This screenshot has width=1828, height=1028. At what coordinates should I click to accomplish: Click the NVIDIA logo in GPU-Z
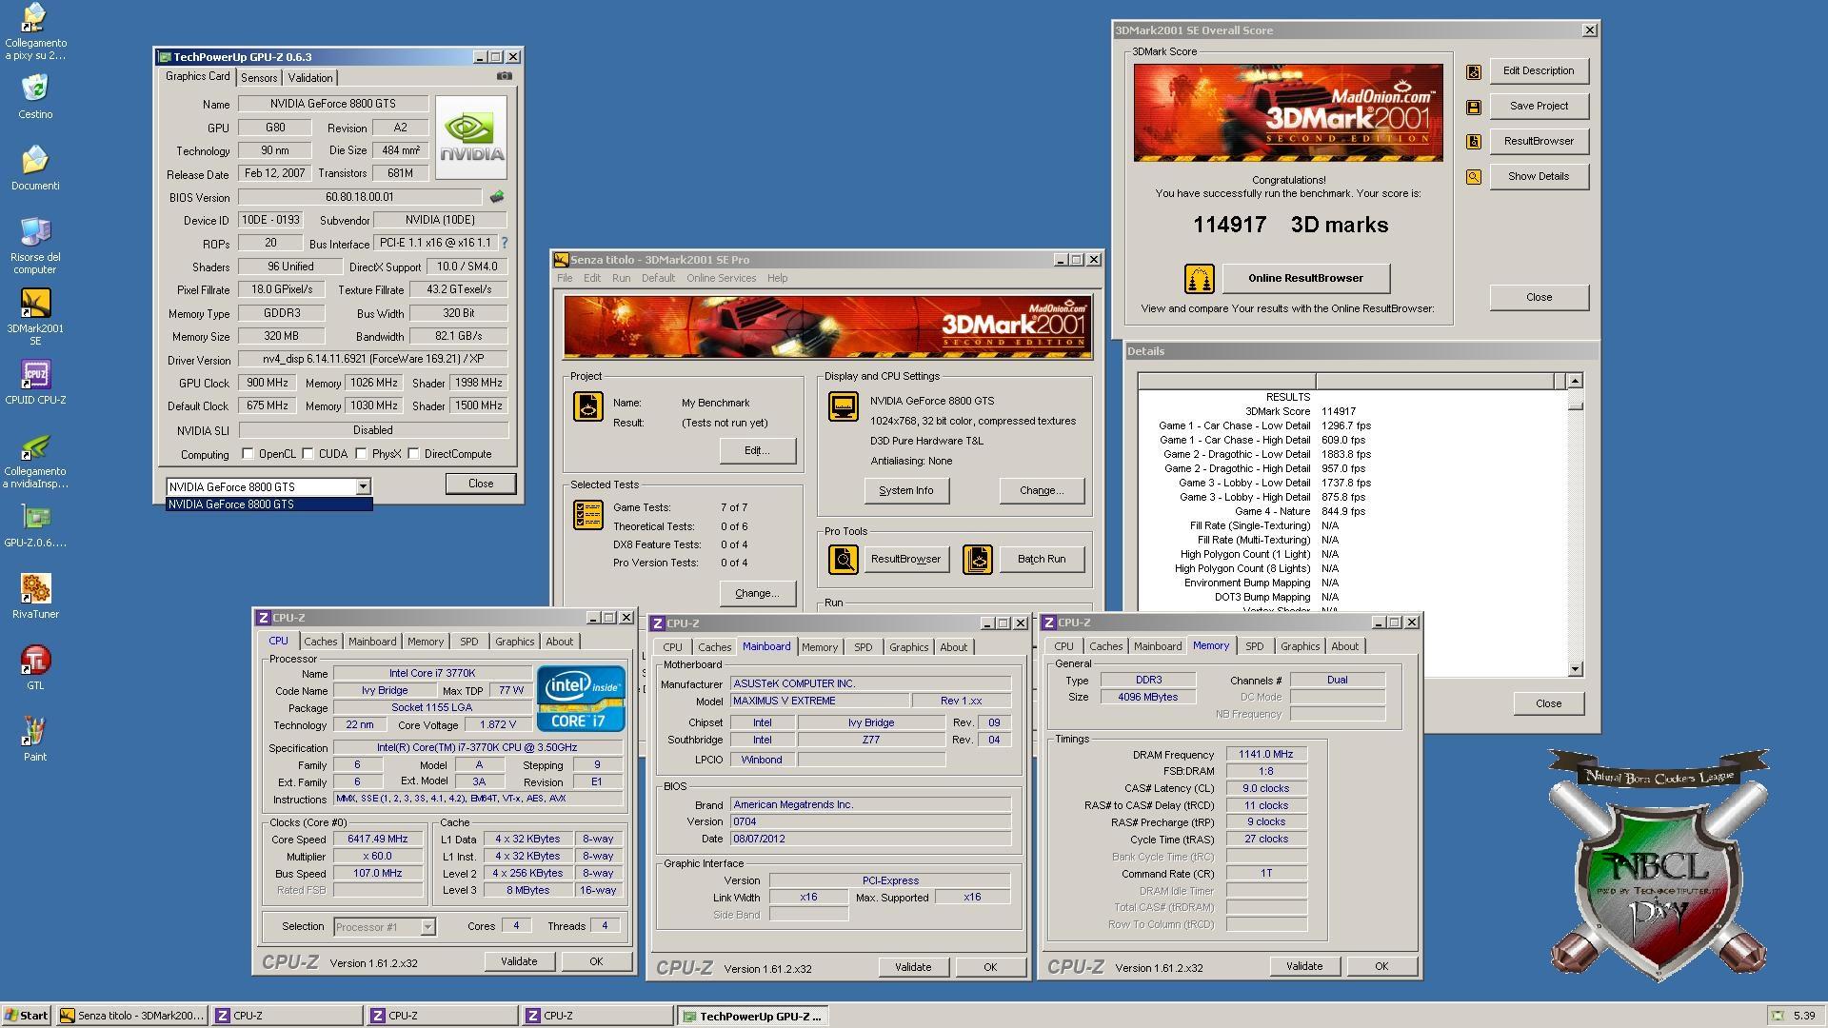coord(471,137)
